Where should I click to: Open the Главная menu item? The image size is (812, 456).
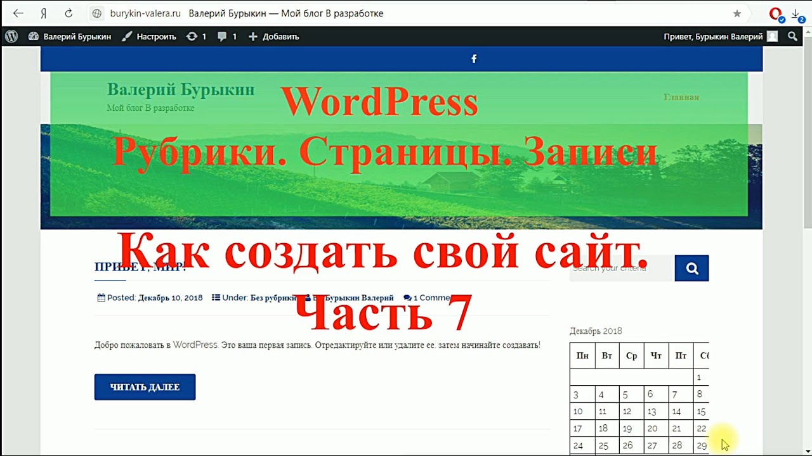tap(681, 97)
